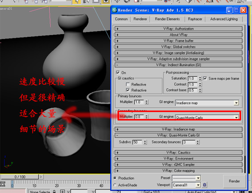Image resolution: width=252 pixels, height=193 pixels.
Task: Click the Contrast value spinner arrows
Action: click(200, 84)
